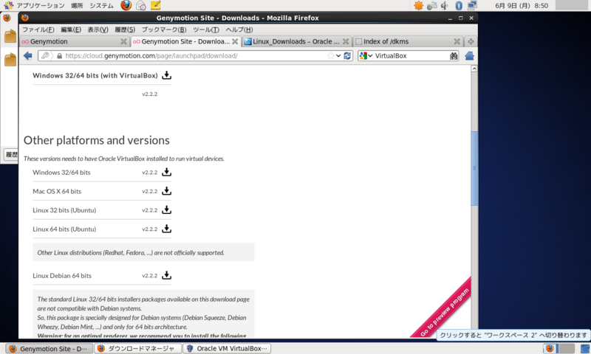Open the search engine selector dropdown
The height and width of the screenshot is (354, 591).
click(366, 55)
